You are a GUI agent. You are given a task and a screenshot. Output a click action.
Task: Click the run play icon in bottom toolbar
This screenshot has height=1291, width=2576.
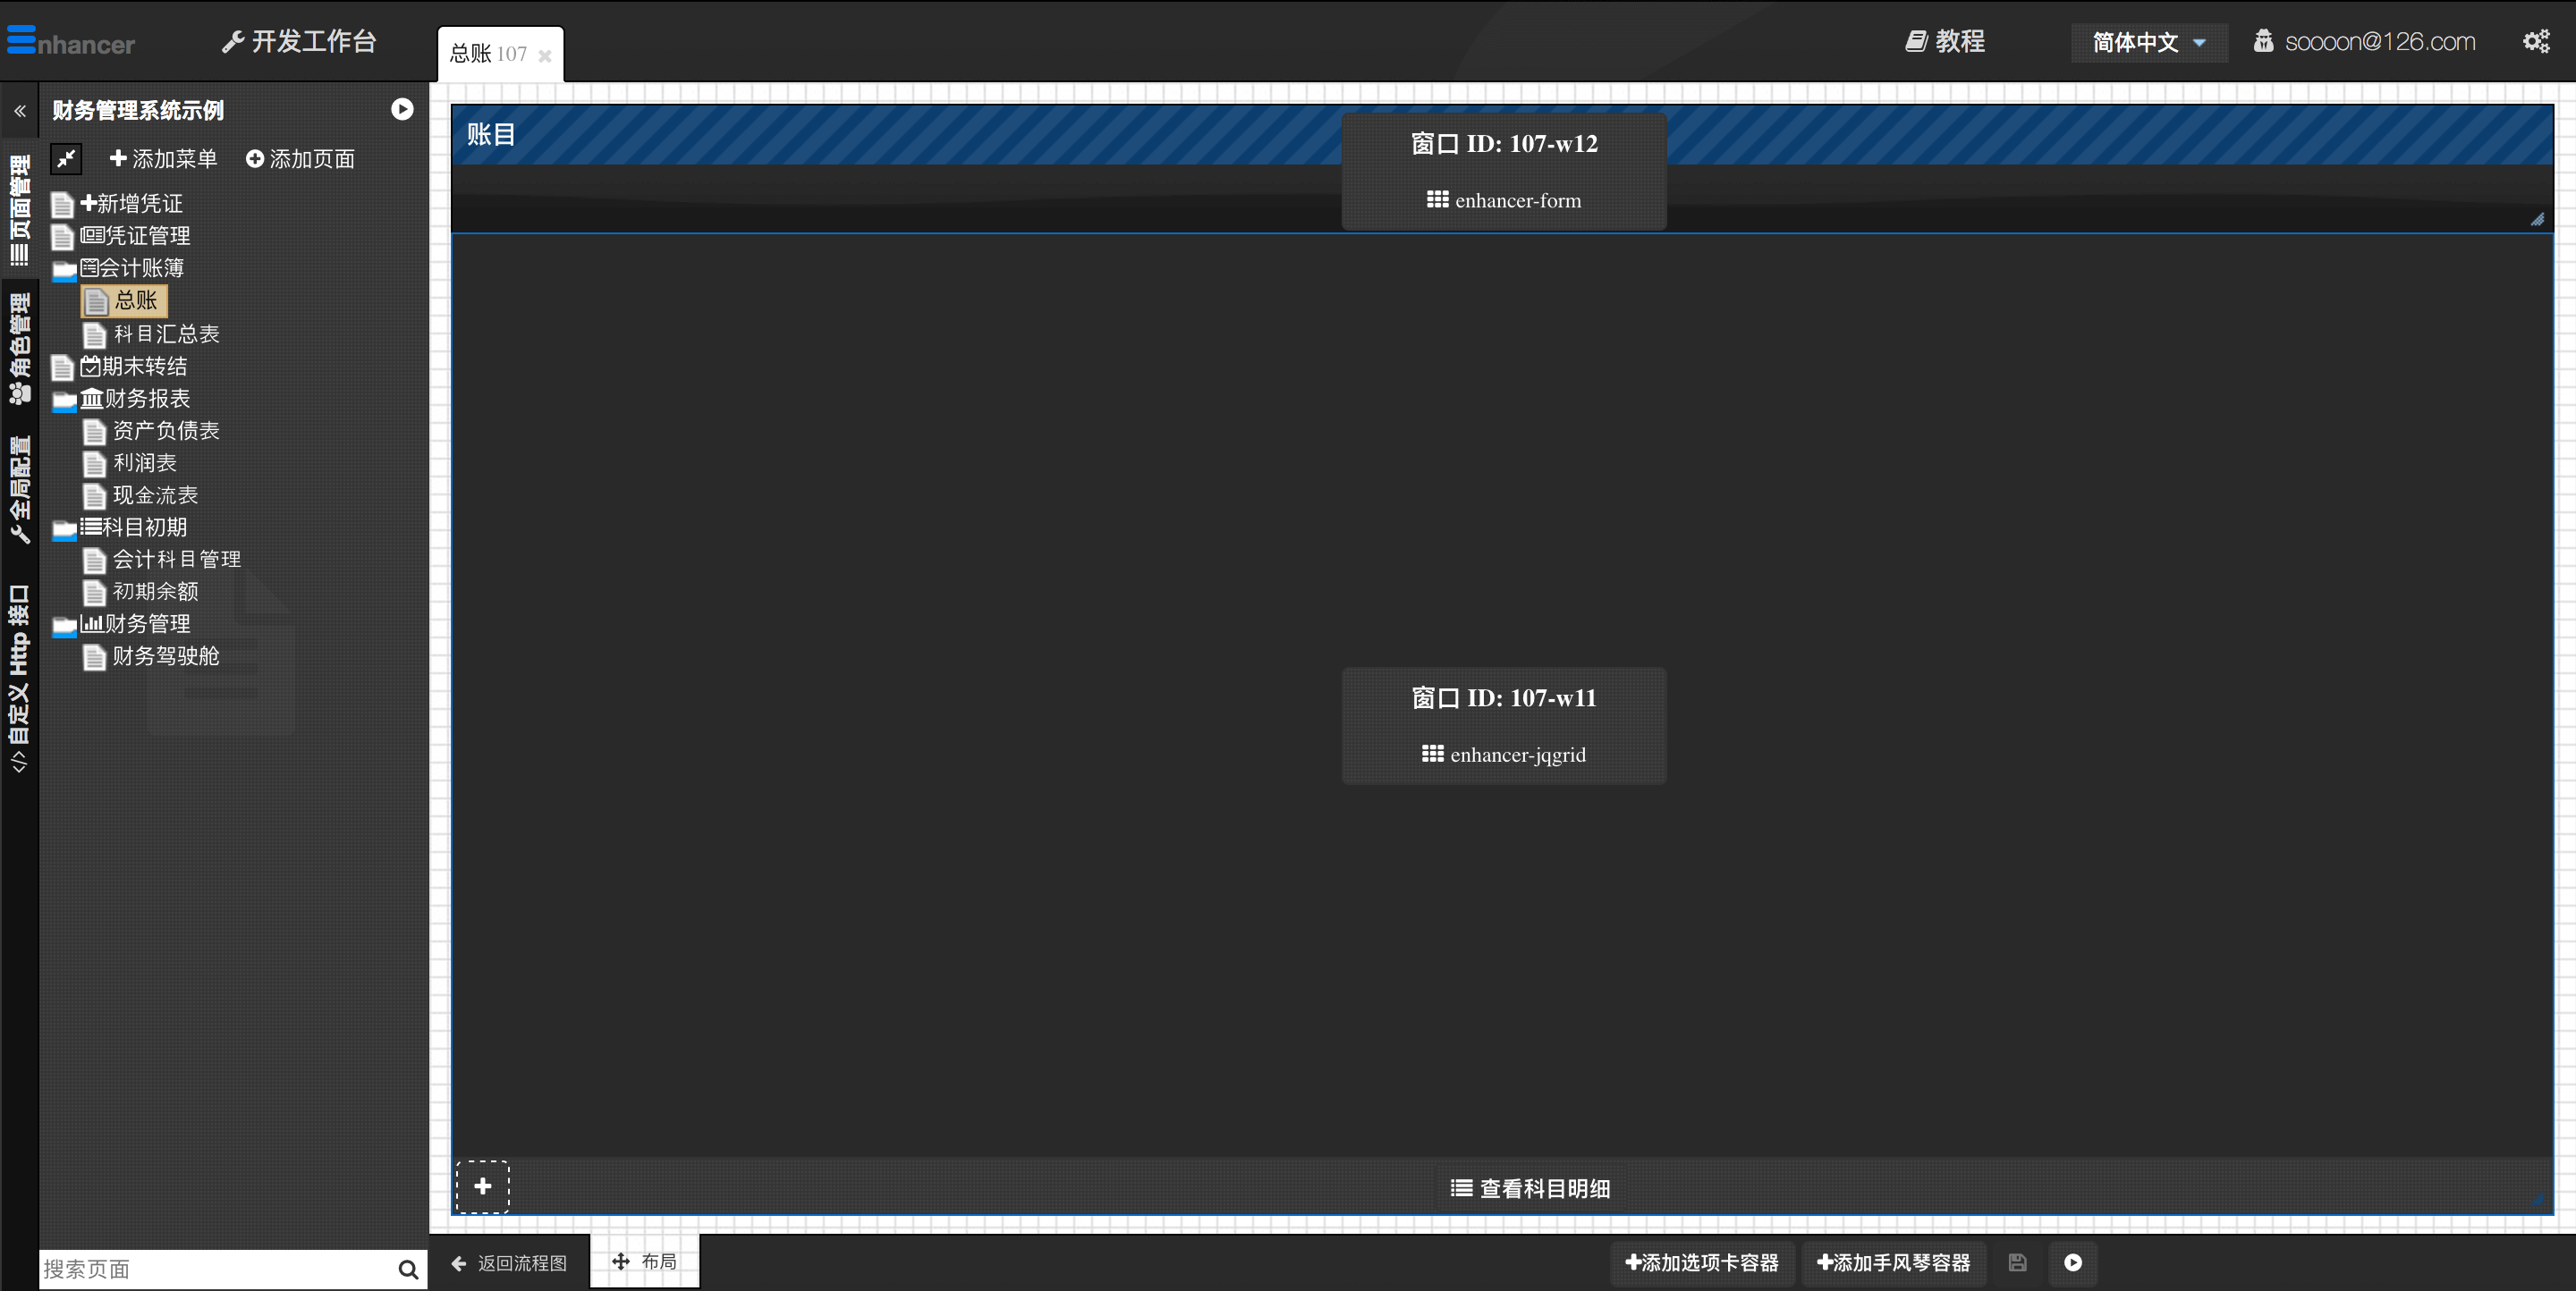tap(2073, 1262)
